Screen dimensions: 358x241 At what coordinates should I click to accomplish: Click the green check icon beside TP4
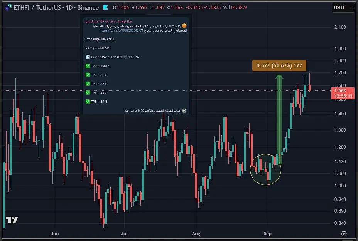coord(88,92)
